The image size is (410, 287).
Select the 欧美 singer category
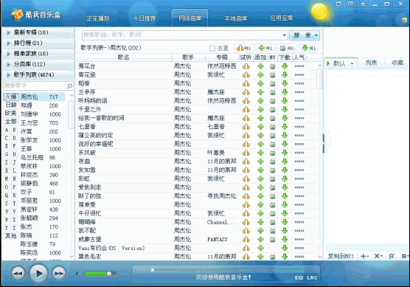coord(11,113)
